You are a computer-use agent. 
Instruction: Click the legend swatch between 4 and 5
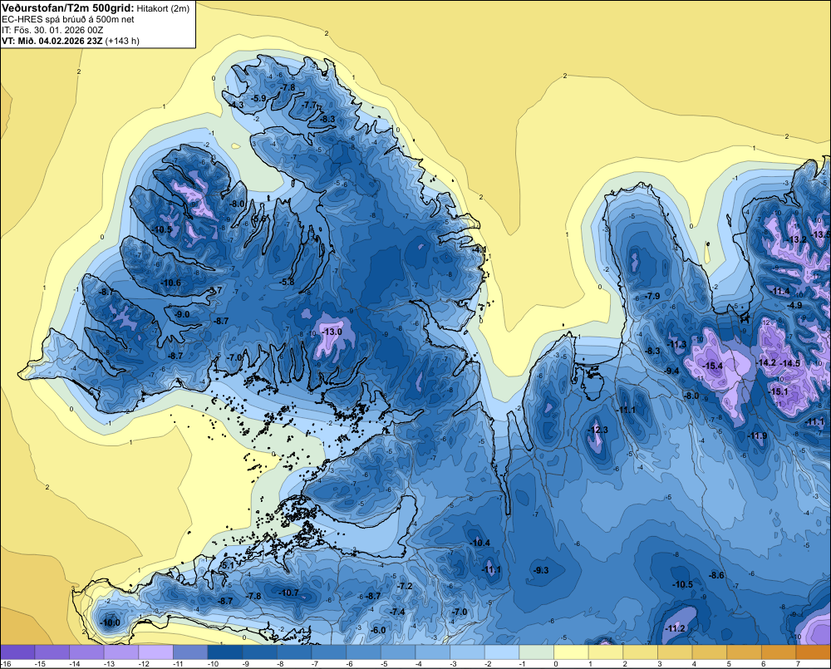coord(709,652)
